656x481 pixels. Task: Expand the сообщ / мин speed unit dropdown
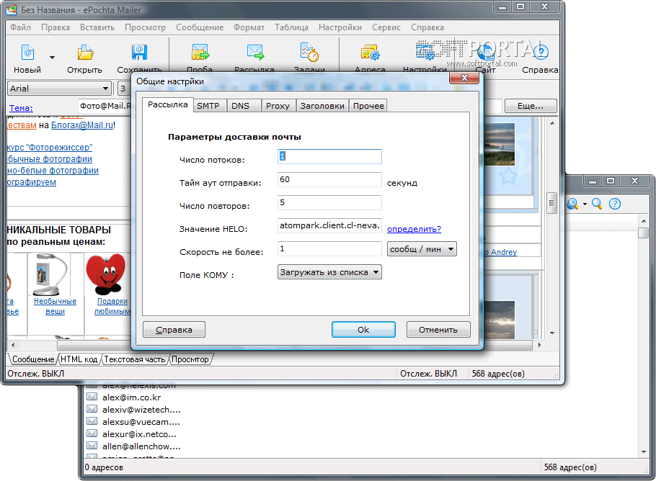click(422, 249)
